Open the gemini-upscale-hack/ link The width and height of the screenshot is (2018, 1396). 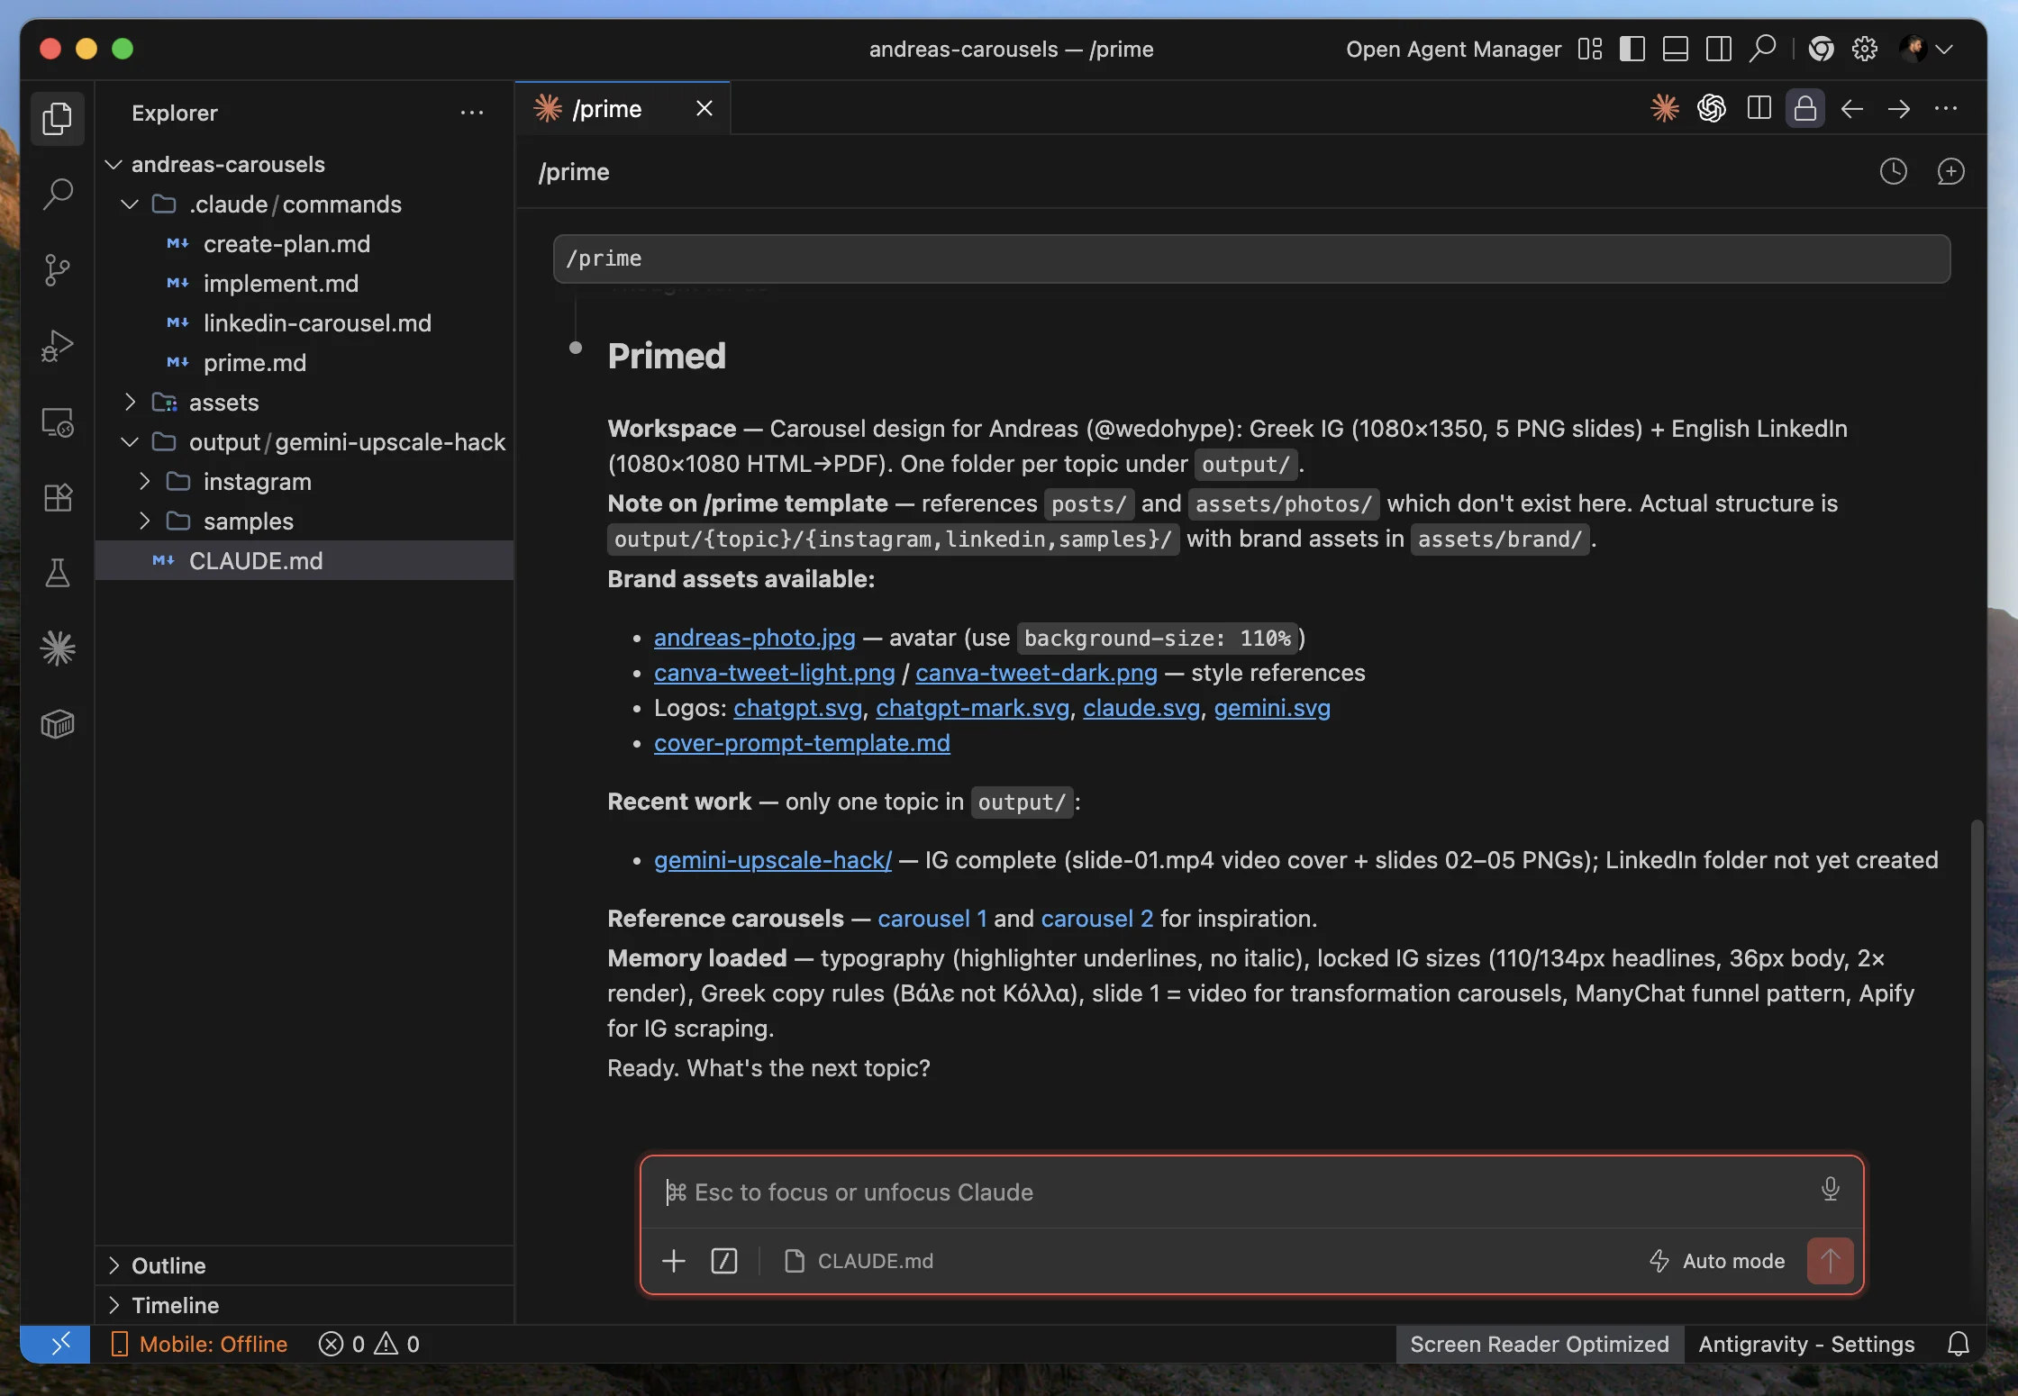773,860
